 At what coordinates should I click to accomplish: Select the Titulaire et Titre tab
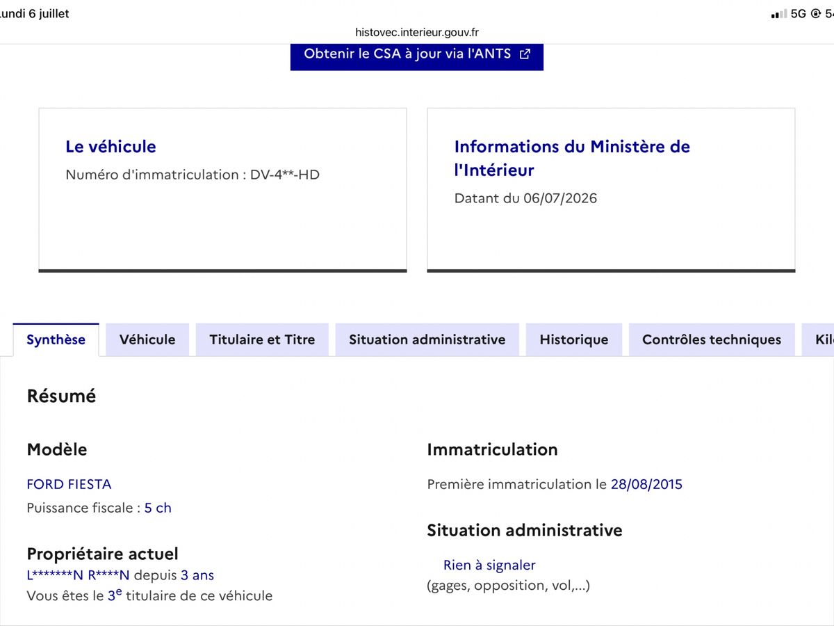[x=262, y=339]
